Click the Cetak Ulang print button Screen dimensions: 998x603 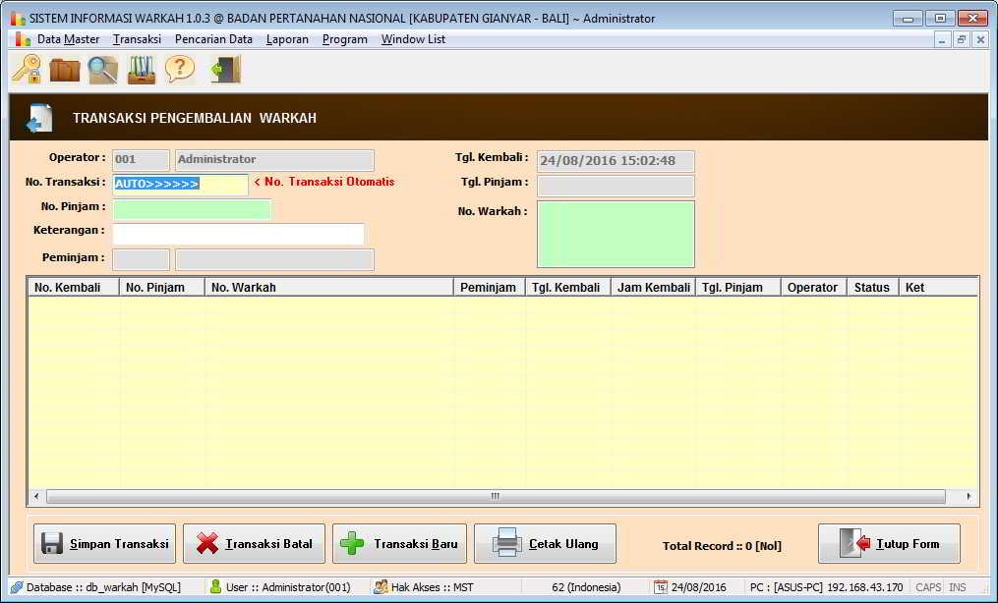545,544
